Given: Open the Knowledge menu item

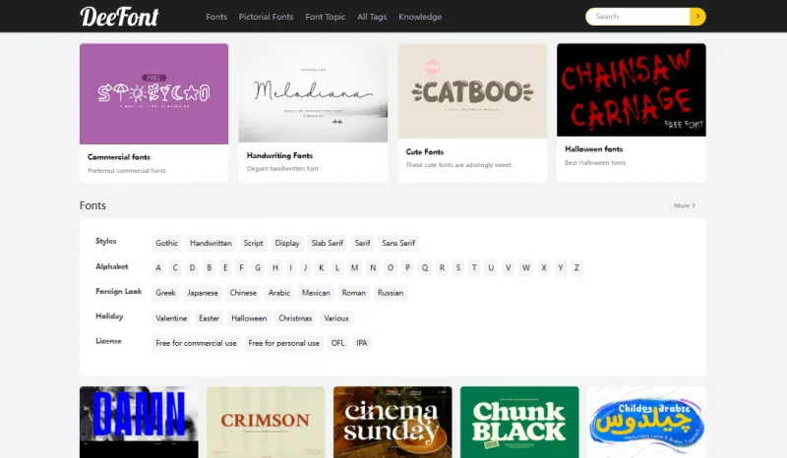Looking at the screenshot, I should 420,17.
